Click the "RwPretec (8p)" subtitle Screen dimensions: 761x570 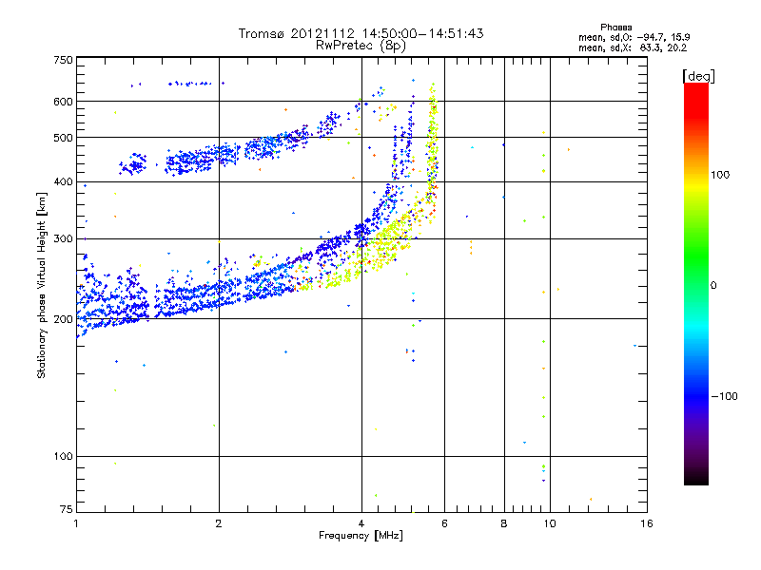point(361,46)
